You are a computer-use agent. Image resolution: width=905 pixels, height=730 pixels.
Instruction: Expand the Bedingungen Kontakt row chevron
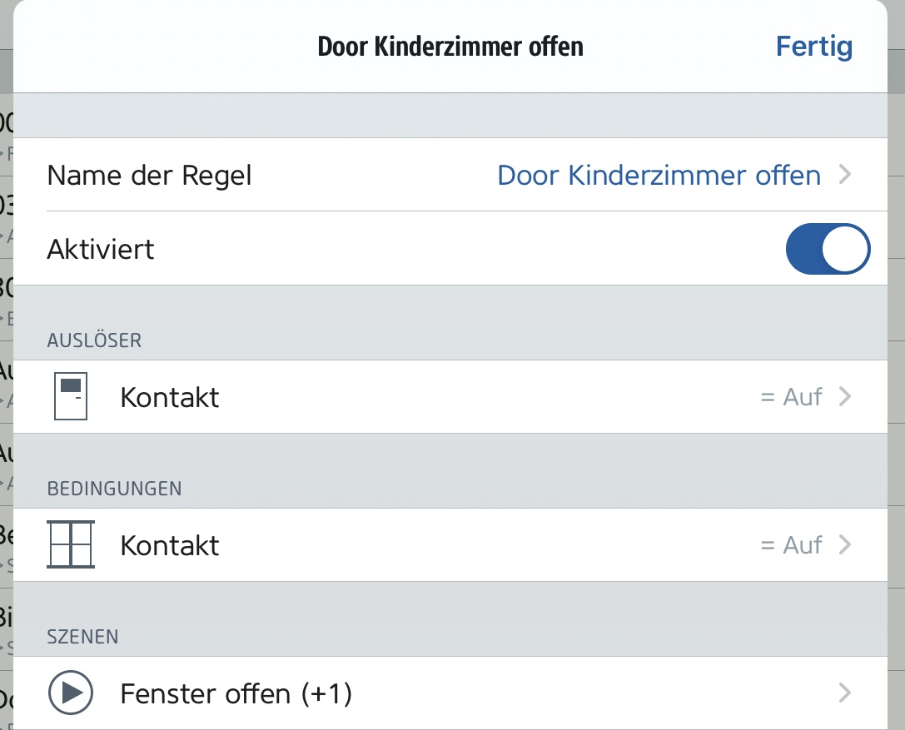(846, 545)
